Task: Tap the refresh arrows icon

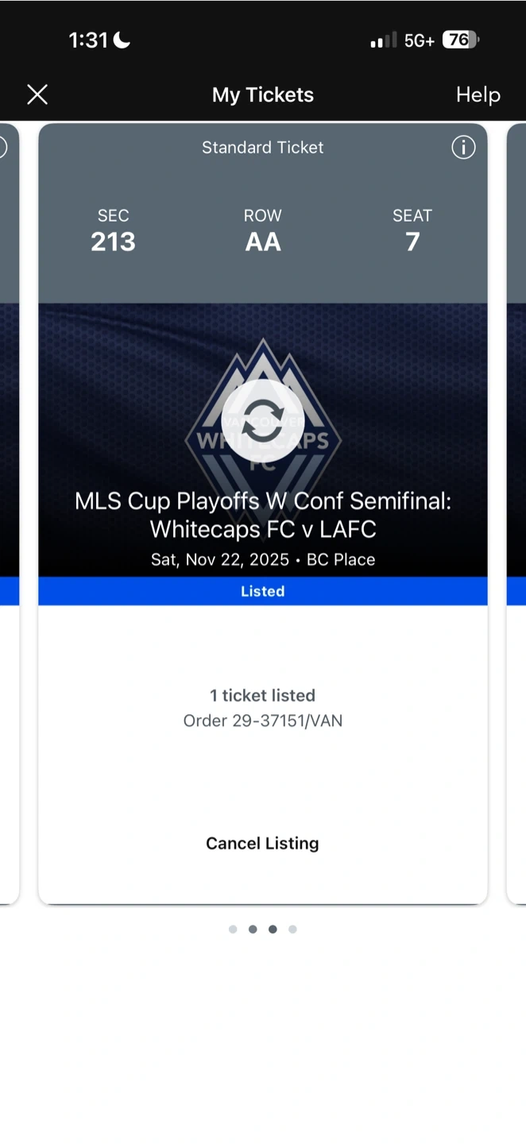Action: coord(263,421)
